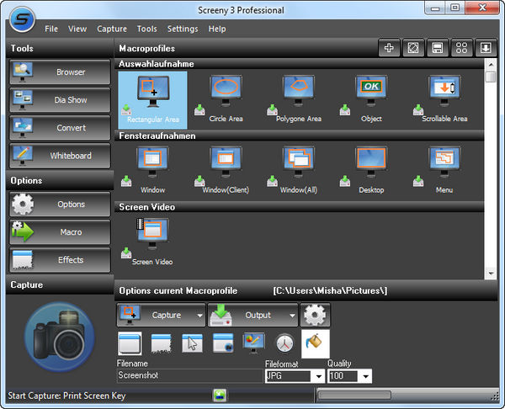The image size is (505, 409).
Task: Open the Settings menu
Action: point(183,29)
